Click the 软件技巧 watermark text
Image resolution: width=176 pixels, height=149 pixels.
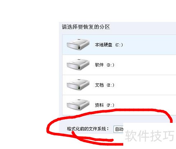pyautogui.click(x=149, y=136)
